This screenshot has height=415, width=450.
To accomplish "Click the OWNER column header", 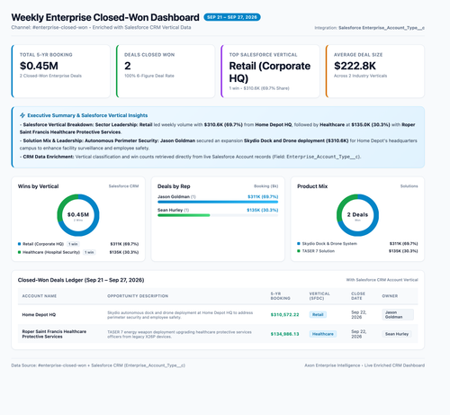I will click(390, 296).
